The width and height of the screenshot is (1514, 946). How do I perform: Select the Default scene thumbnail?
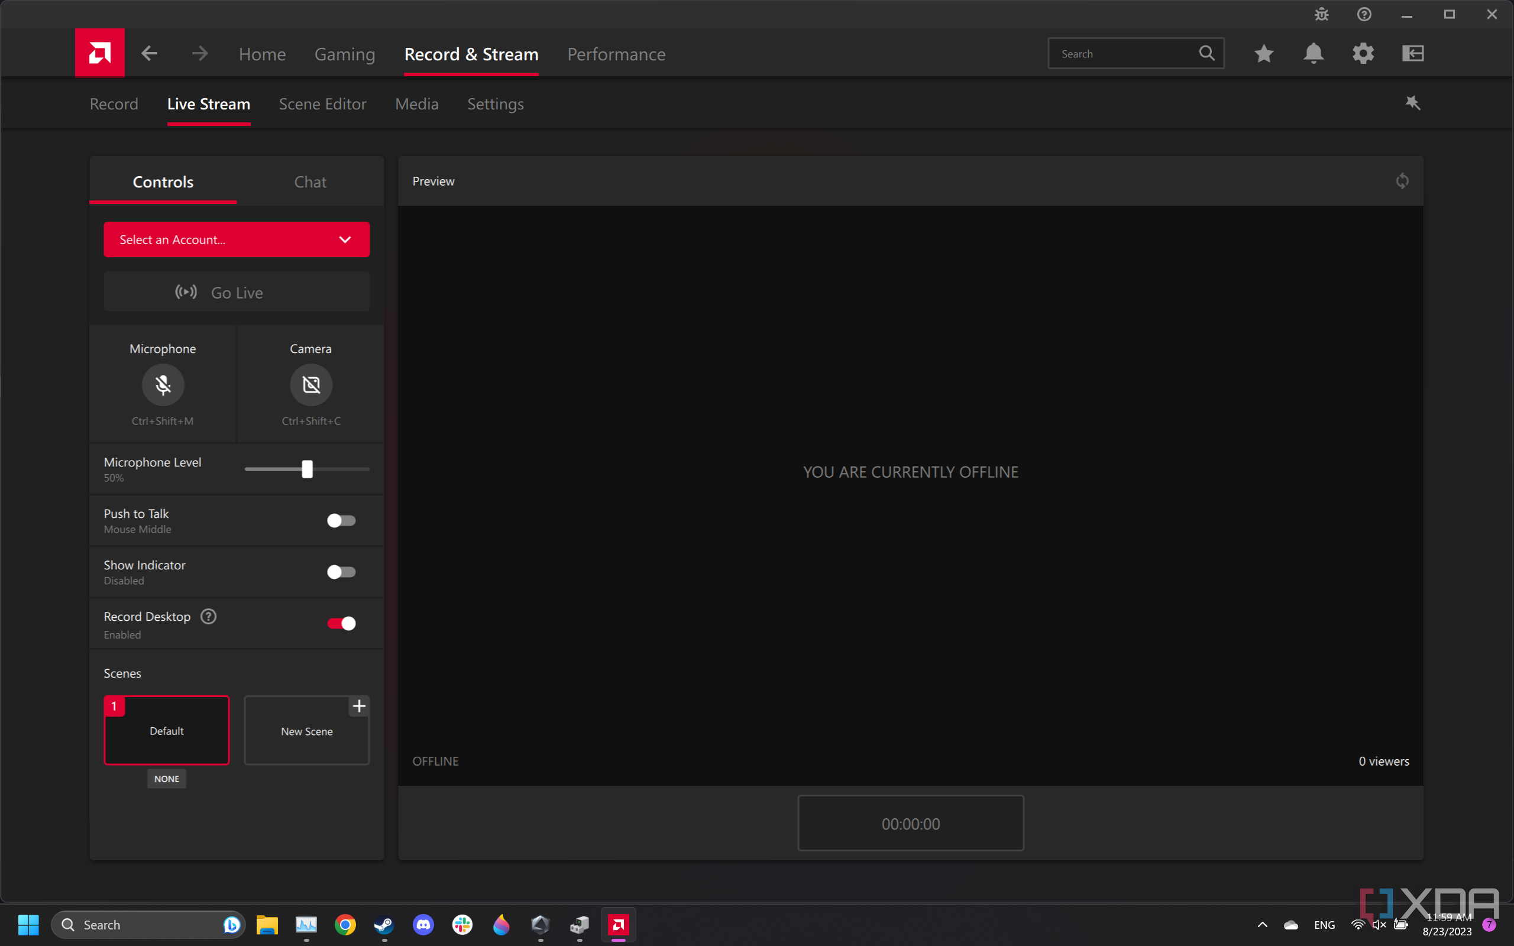(x=167, y=730)
